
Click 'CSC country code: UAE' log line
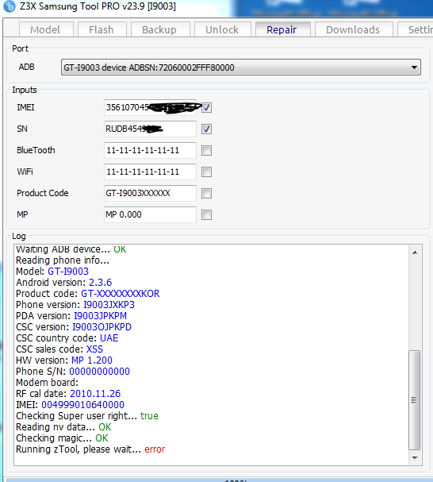click(x=67, y=338)
